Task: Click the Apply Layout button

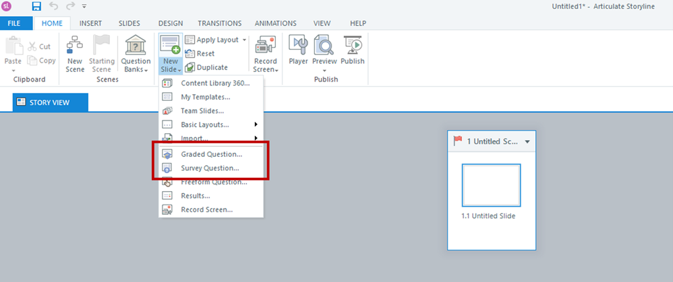Action: [x=213, y=40]
